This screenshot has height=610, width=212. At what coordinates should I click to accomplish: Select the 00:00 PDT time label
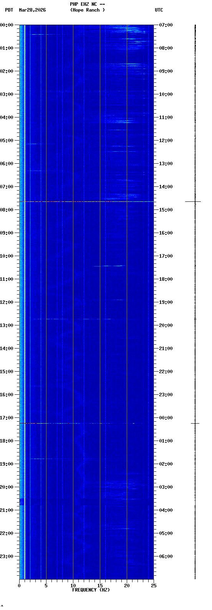pyautogui.click(x=7, y=25)
